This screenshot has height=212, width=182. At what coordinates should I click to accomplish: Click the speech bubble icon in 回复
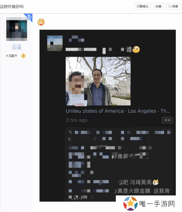[x=170, y=6]
